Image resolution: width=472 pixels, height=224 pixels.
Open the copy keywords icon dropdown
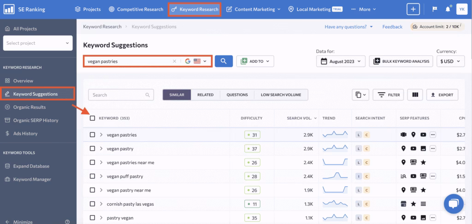click(360, 95)
